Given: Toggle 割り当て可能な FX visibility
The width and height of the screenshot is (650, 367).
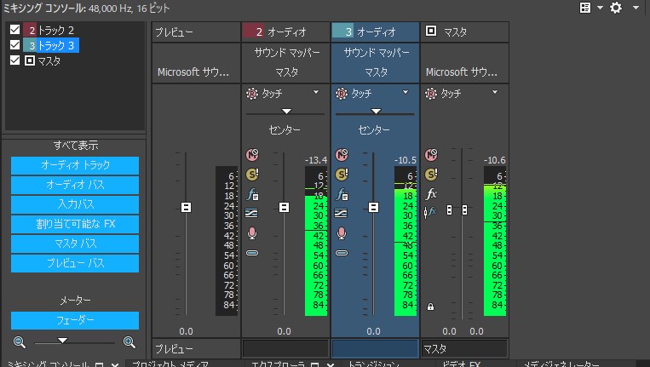Looking at the screenshot, I should point(75,224).
